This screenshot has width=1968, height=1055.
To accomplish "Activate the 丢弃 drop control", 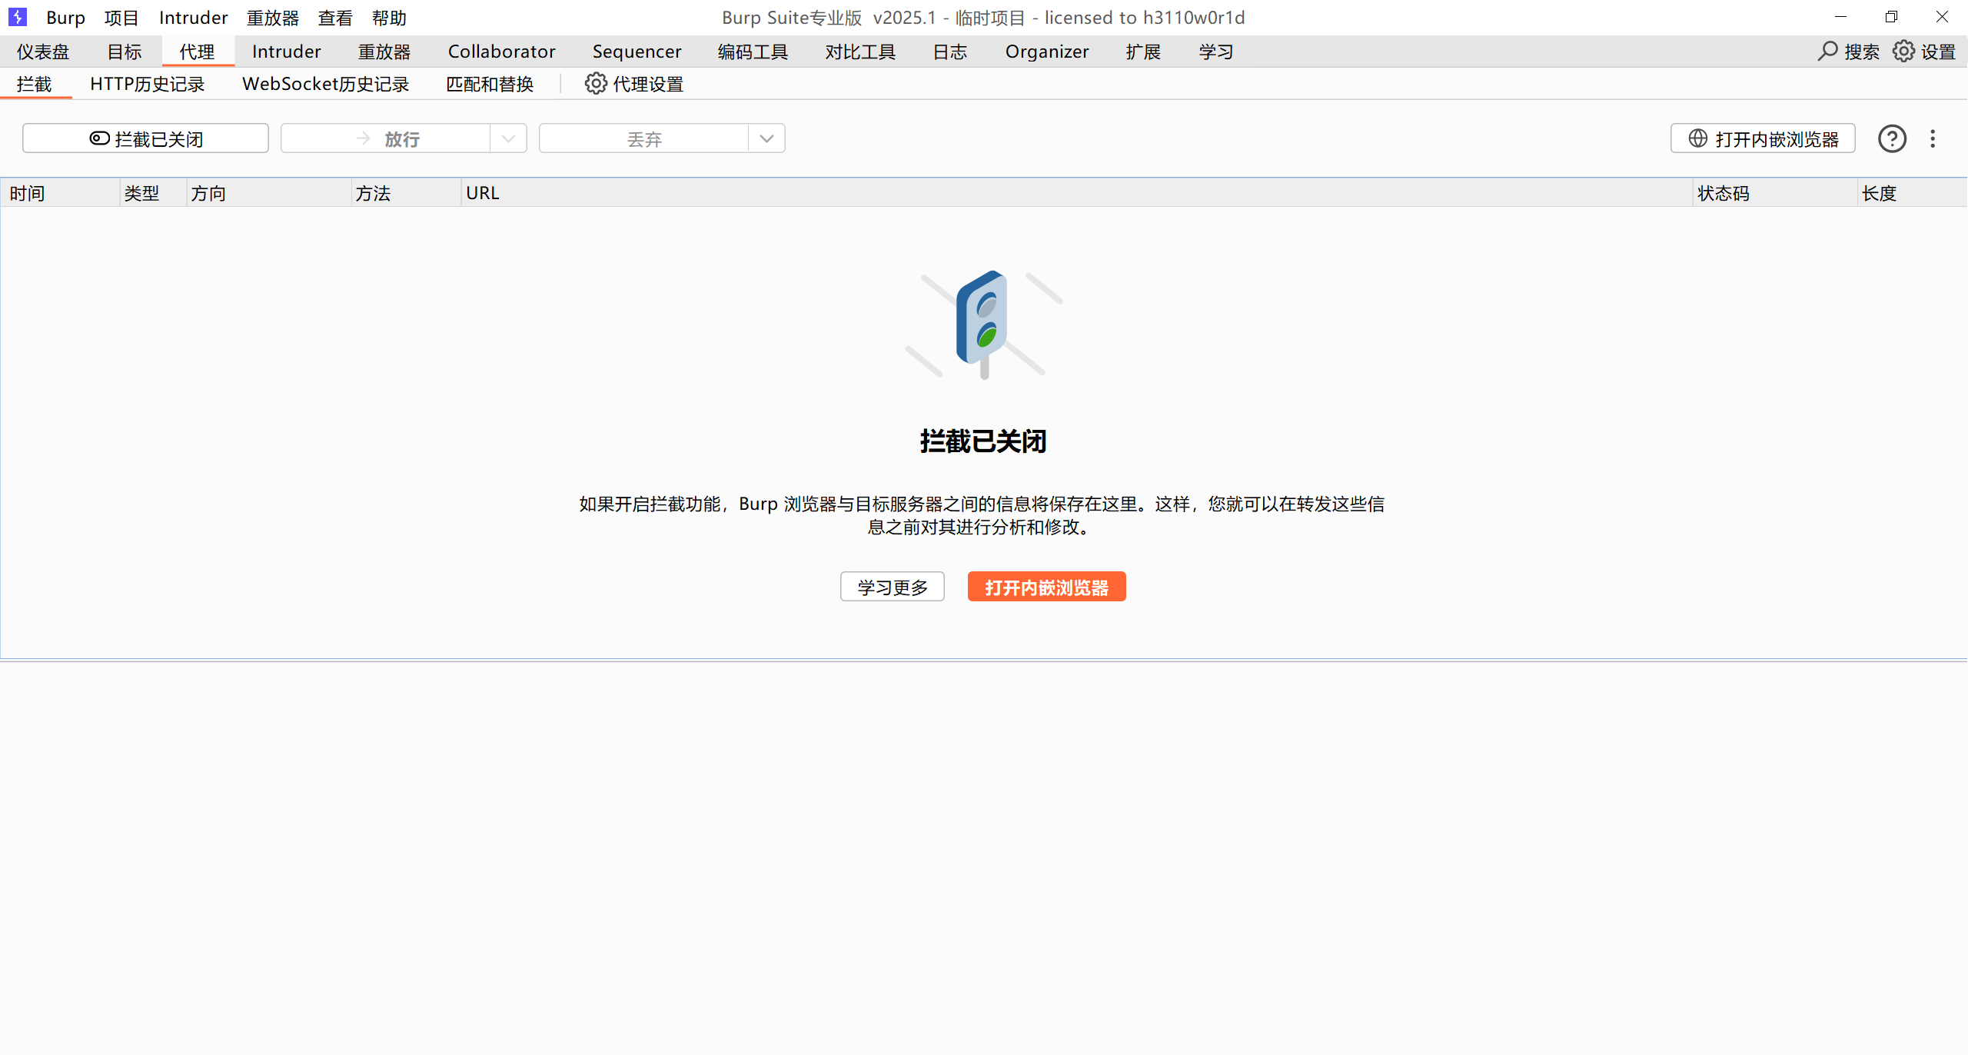I will [x=643, y=138].
